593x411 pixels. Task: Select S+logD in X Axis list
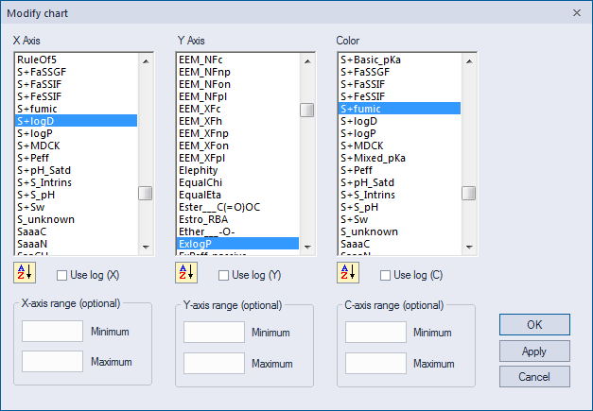(76, 121)
